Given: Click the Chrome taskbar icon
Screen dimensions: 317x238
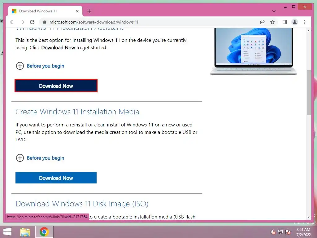Looking at the screenshot, I should [44, 232].
